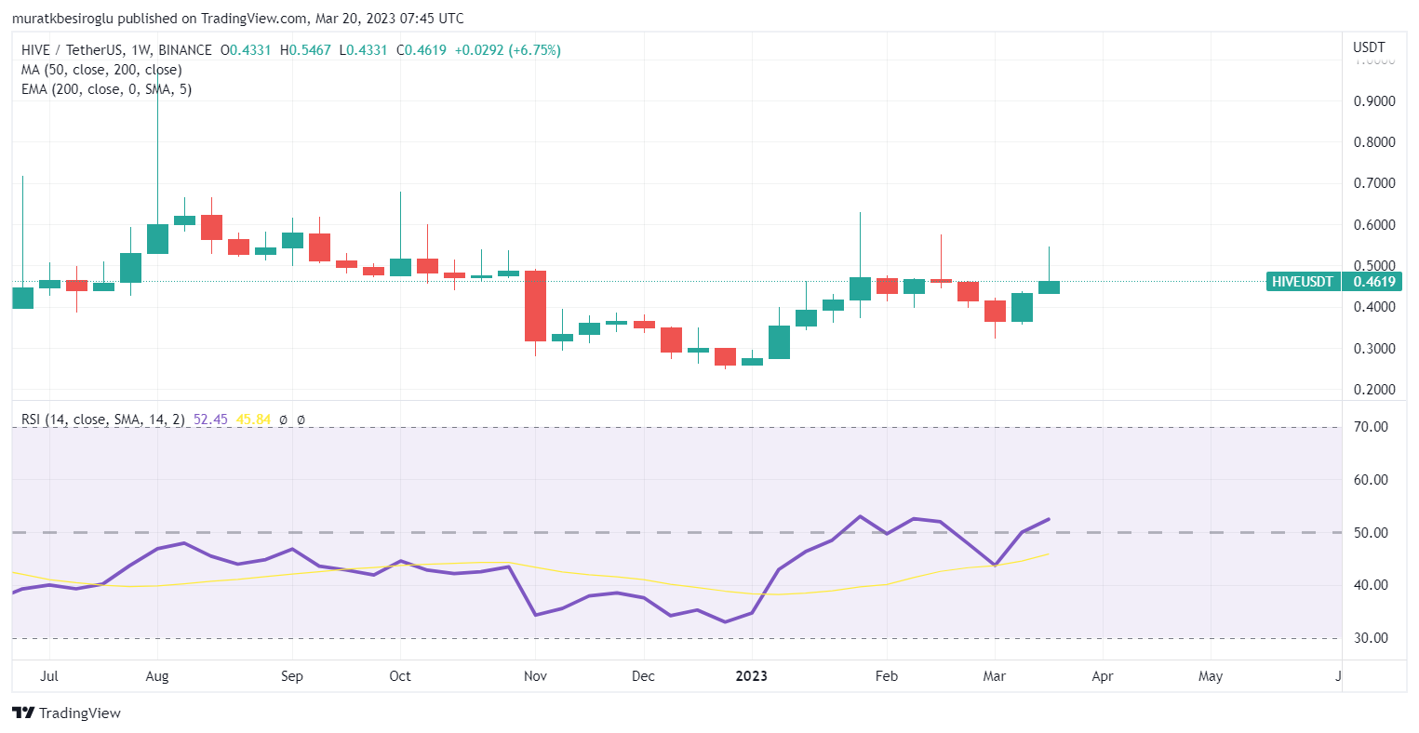Viewport: 1419px width, 733px height.
Task: Click the RSI value 52.45
Action: (210, 420)
